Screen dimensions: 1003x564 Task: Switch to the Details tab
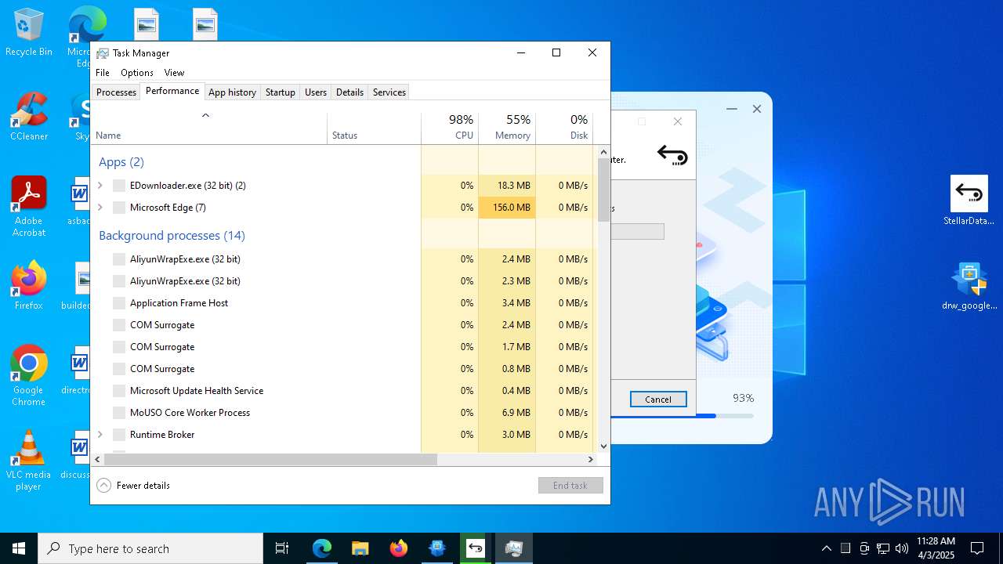click(349, 92)
